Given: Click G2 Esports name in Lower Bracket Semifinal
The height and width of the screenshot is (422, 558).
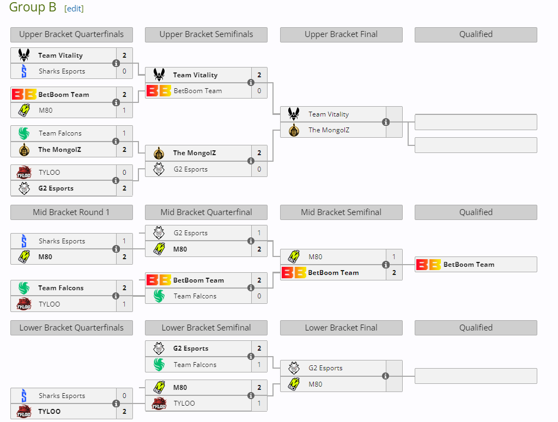Looking at the screenshot, I should click(x=191, y=348).
